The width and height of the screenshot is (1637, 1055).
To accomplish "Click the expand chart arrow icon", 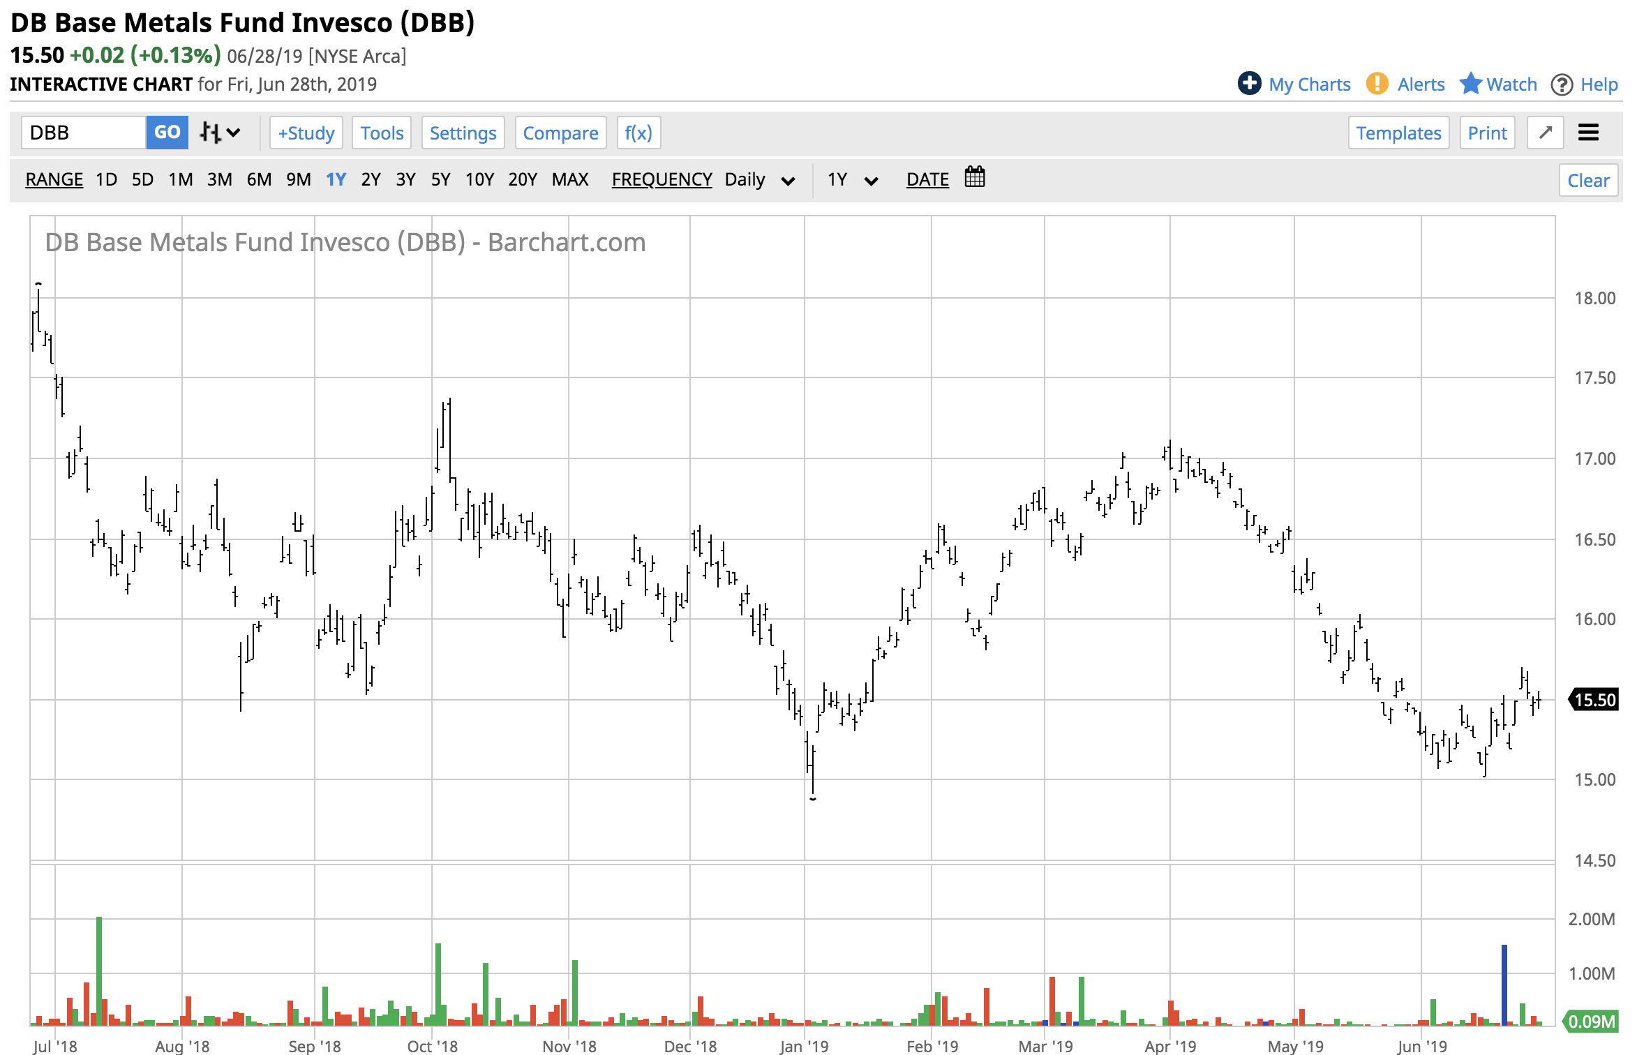I will pyautogui.click(x=1545, y=133).
